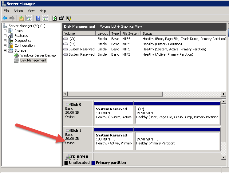Click volume list horizontal scrollbar right arrow
This screenshot has width=229, height=173.
(223, 94)
